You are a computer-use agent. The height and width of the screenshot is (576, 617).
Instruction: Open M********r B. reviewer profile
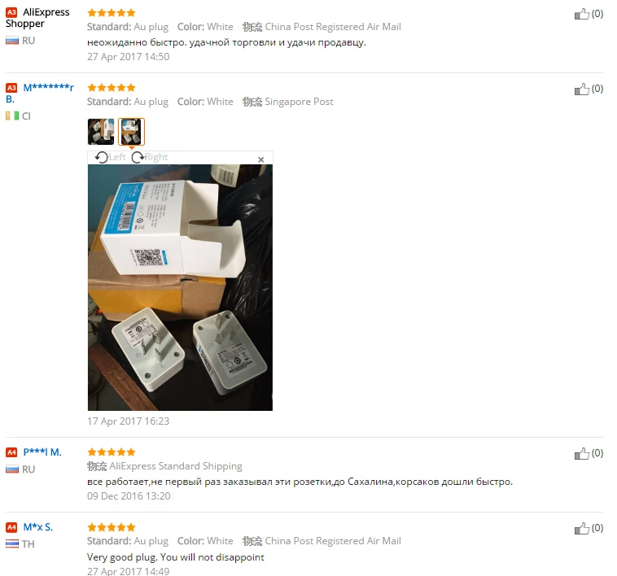[x=40, y=93]
